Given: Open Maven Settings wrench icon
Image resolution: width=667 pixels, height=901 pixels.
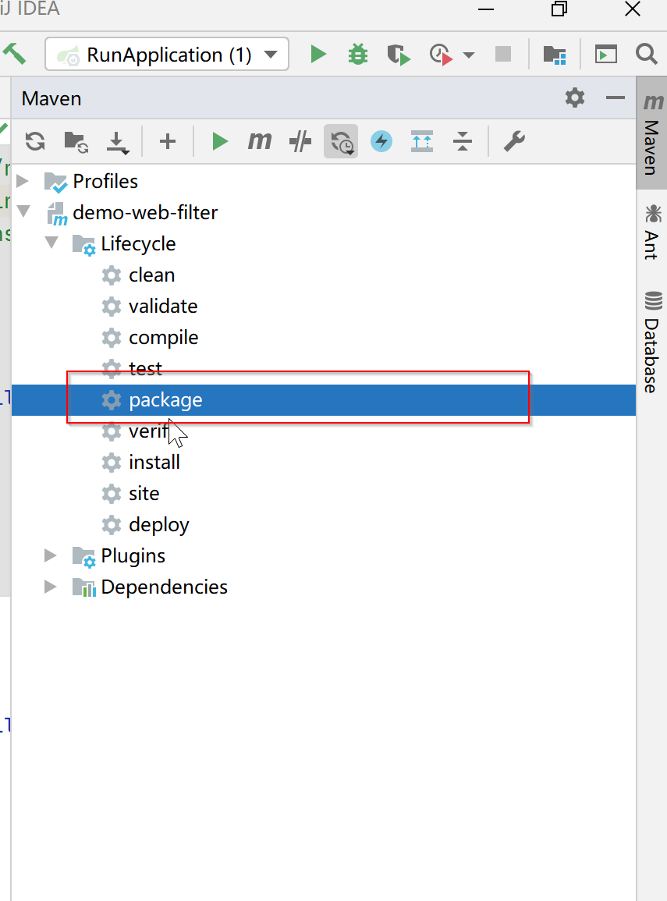Looking at the screenshot, I should point(514,141).
